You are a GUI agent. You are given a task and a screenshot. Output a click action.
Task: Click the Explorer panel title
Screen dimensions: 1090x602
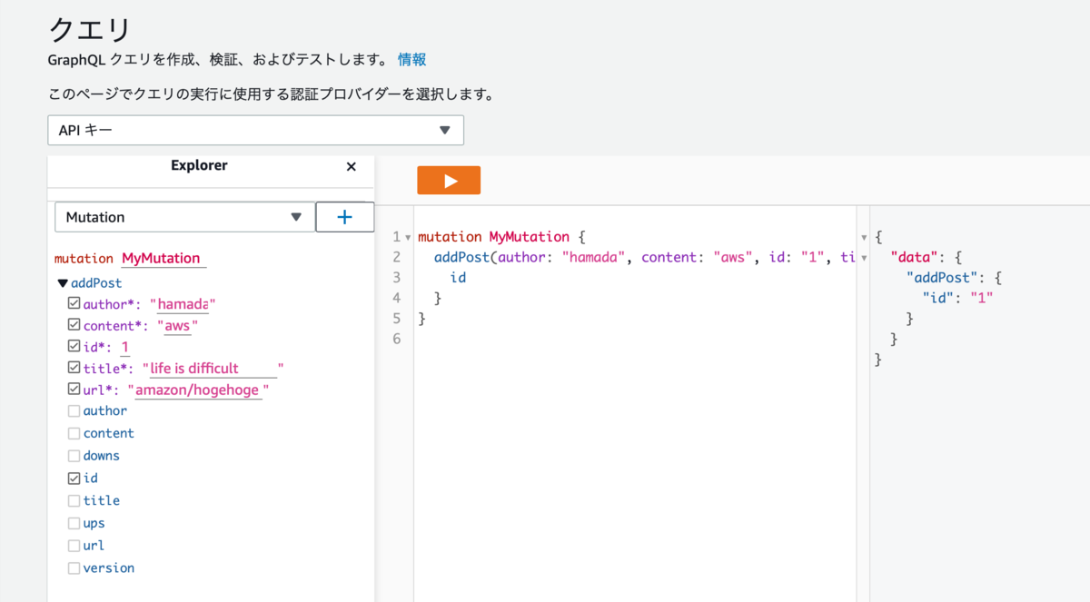click(199, 165)
